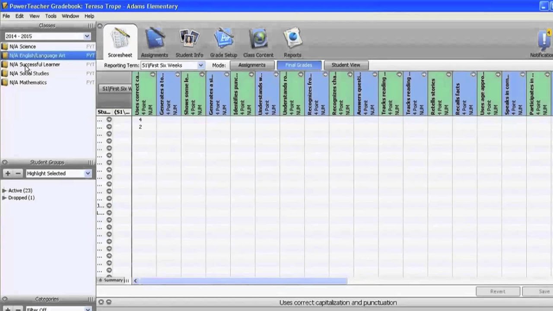
Task: Click folder icon beside N/A Mathematics
Action: (x=4, y=83)
